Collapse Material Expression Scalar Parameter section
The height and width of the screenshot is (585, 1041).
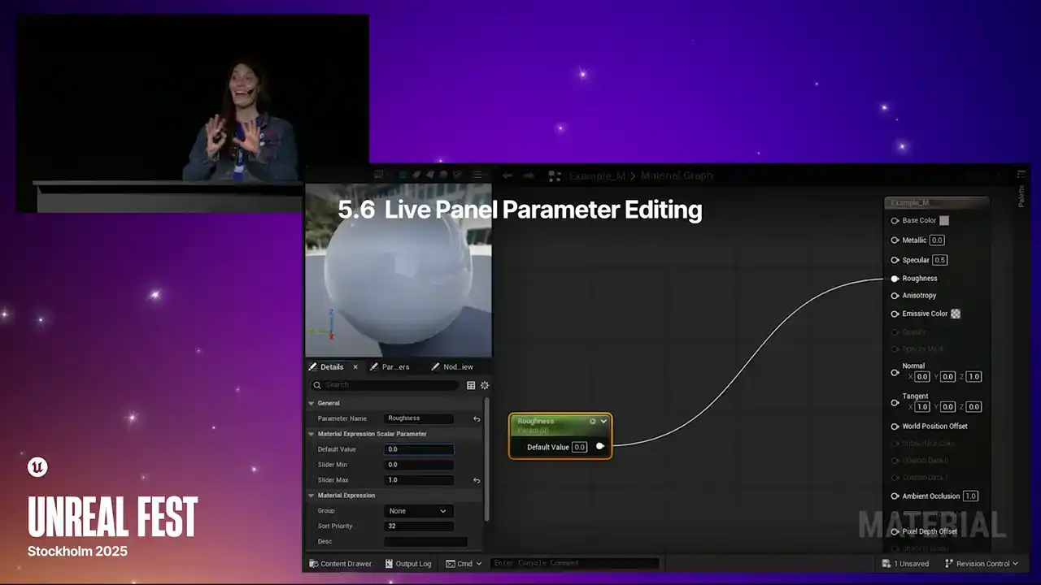click(x=311, y=434)
